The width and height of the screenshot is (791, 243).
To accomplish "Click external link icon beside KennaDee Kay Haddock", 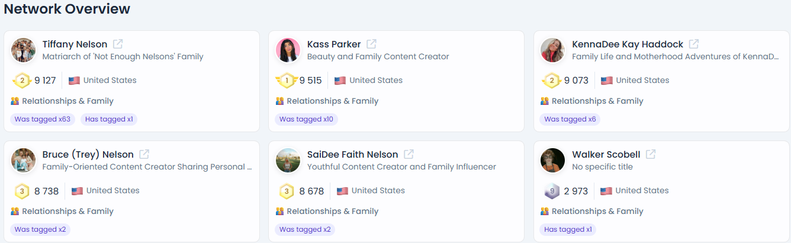I will pos(694,44).
